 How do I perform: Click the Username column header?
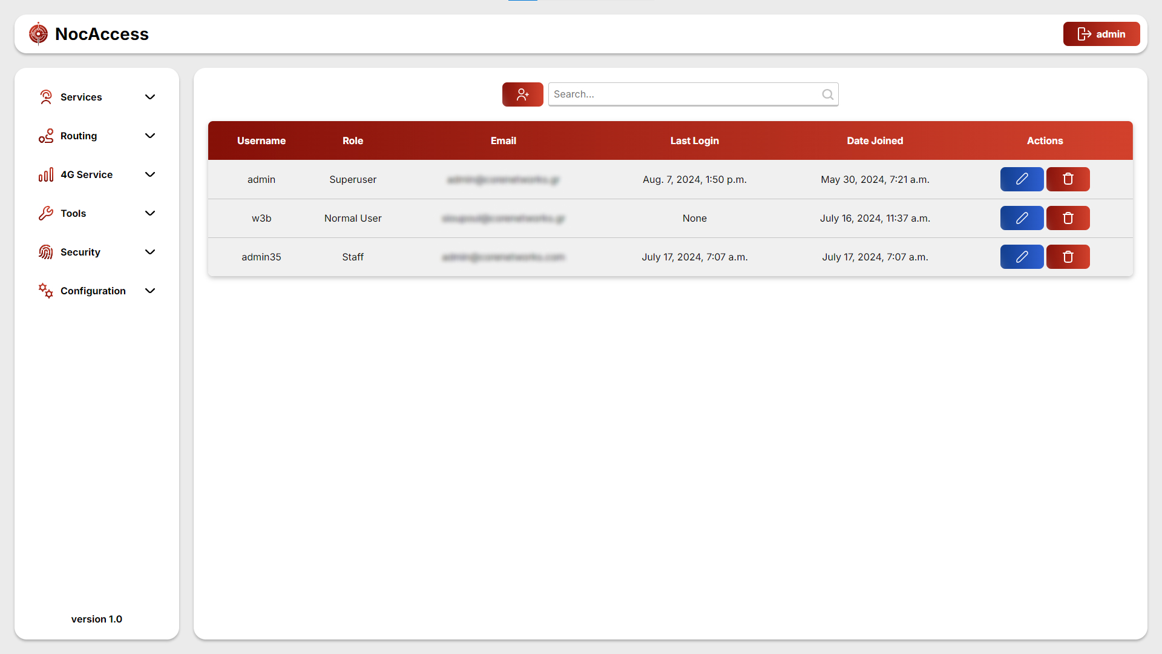261,140
